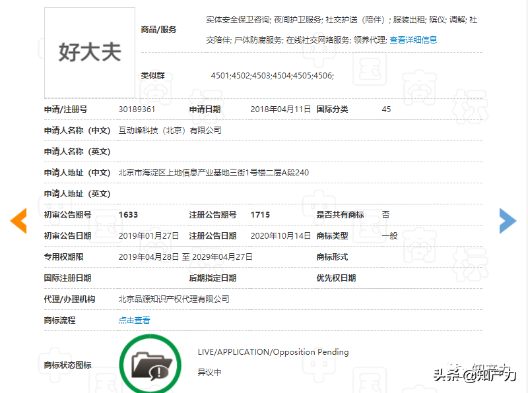Select international class value 45

(386, 109)
